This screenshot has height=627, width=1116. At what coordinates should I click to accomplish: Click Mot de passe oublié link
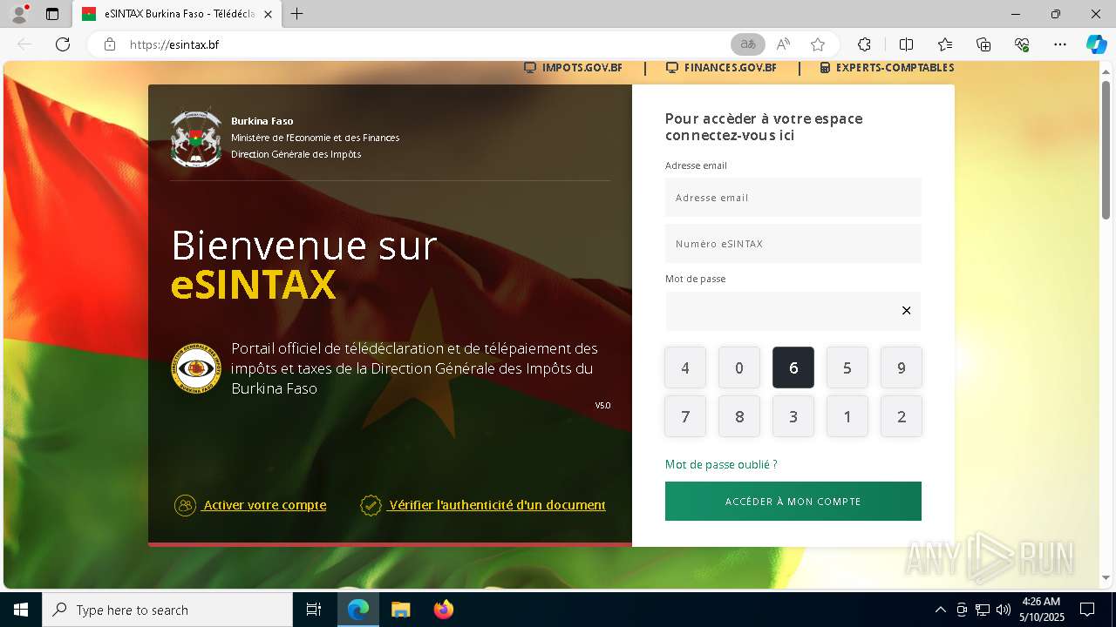point(721,464)
